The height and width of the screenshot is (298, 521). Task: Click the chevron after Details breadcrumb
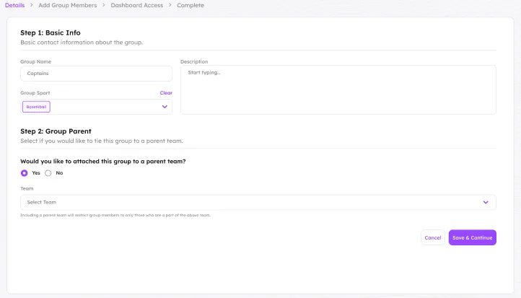click(x=32, y=5)
